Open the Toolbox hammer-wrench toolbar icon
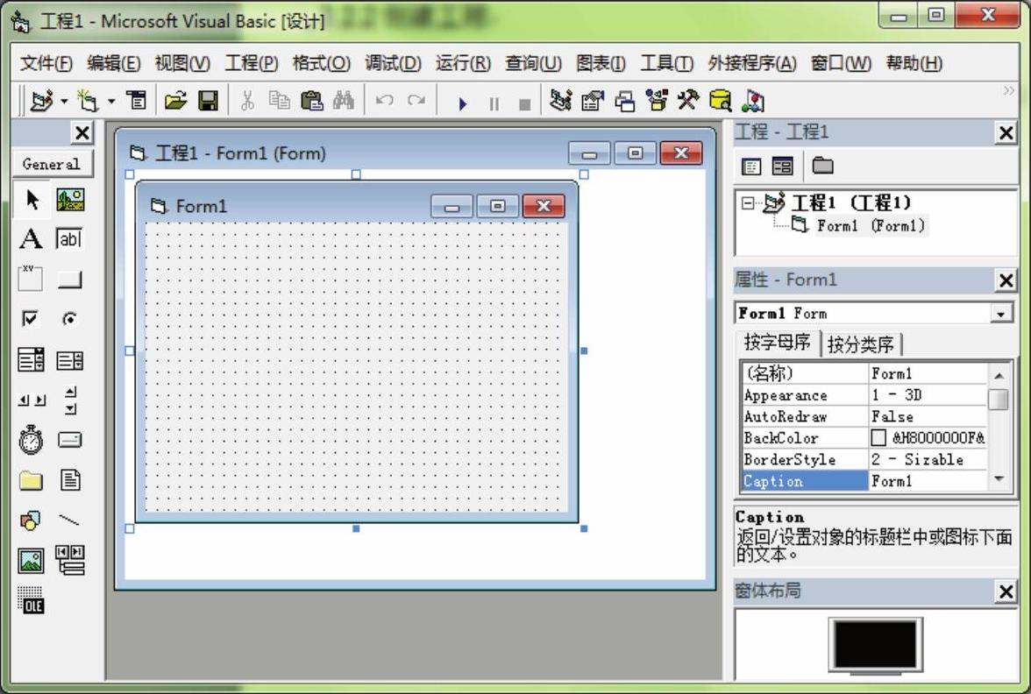This screenshot has height=694, width=1031. [x=687, y=101]
